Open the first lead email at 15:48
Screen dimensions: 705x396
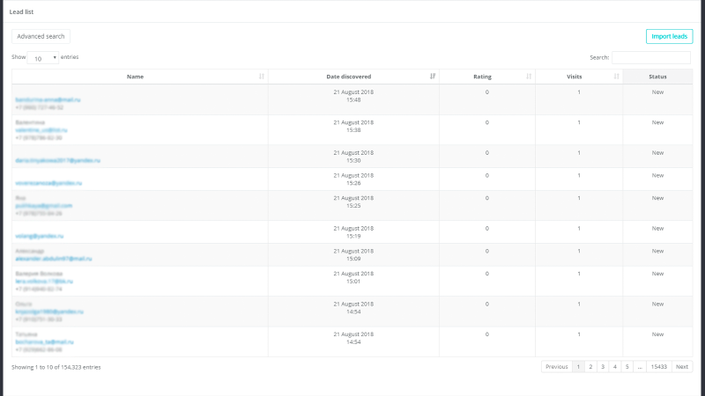tap(48, 99)
